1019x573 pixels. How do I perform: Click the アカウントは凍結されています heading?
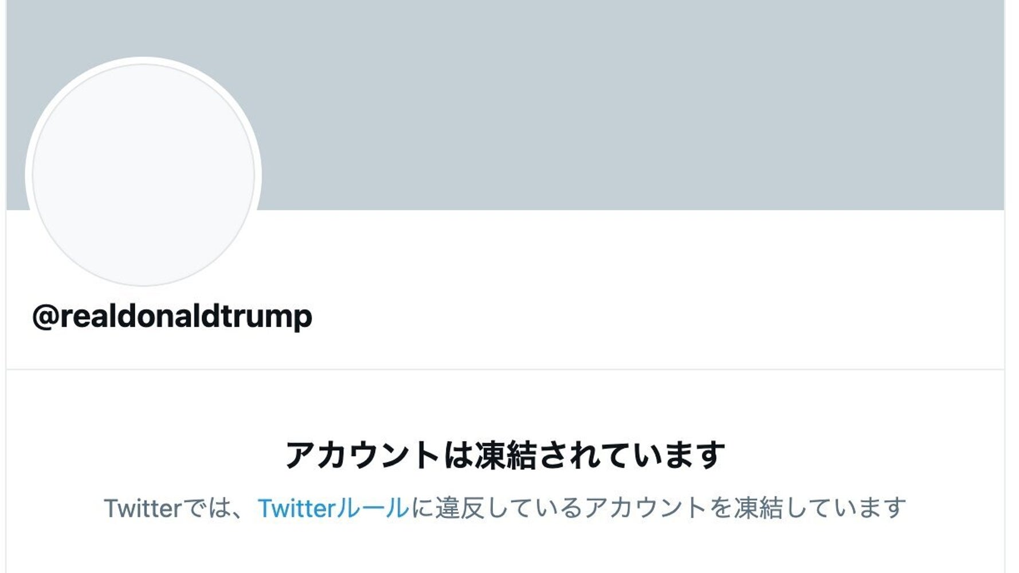(x=505, y=456)
